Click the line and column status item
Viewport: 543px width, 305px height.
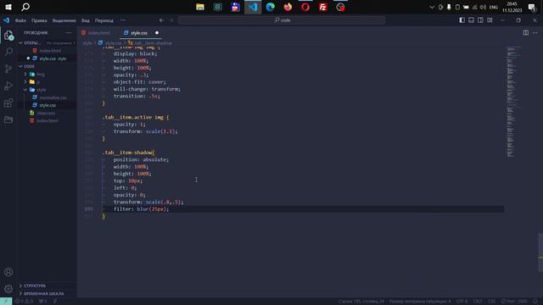pos(361,302)
